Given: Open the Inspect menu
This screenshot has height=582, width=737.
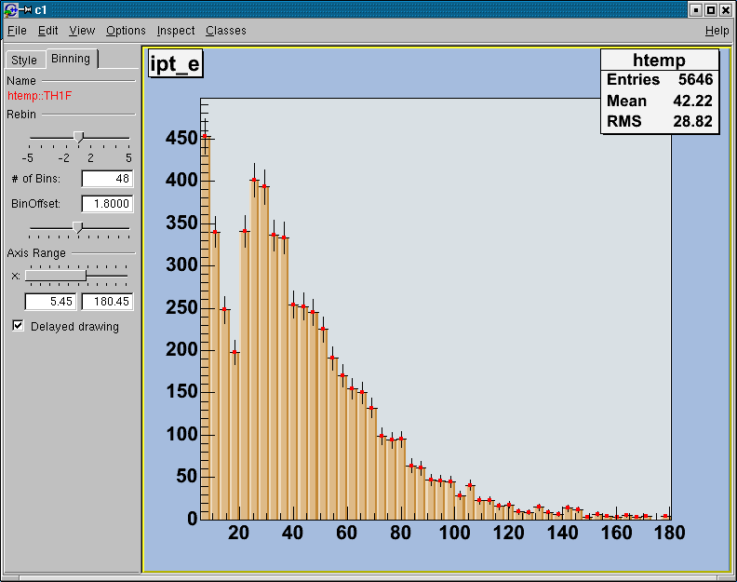Looking at the screenshot, I should pyautogui.click(x=176, y=31).
